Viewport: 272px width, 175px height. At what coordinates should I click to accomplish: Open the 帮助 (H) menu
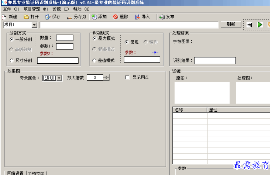tap(81, 9)
